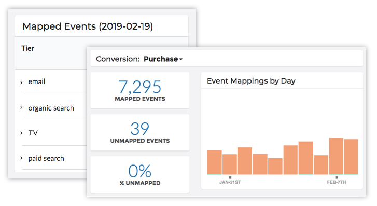The image size is (377, 206).
Task: Click the 39 unmapped events value
Action: click(139, 129)
